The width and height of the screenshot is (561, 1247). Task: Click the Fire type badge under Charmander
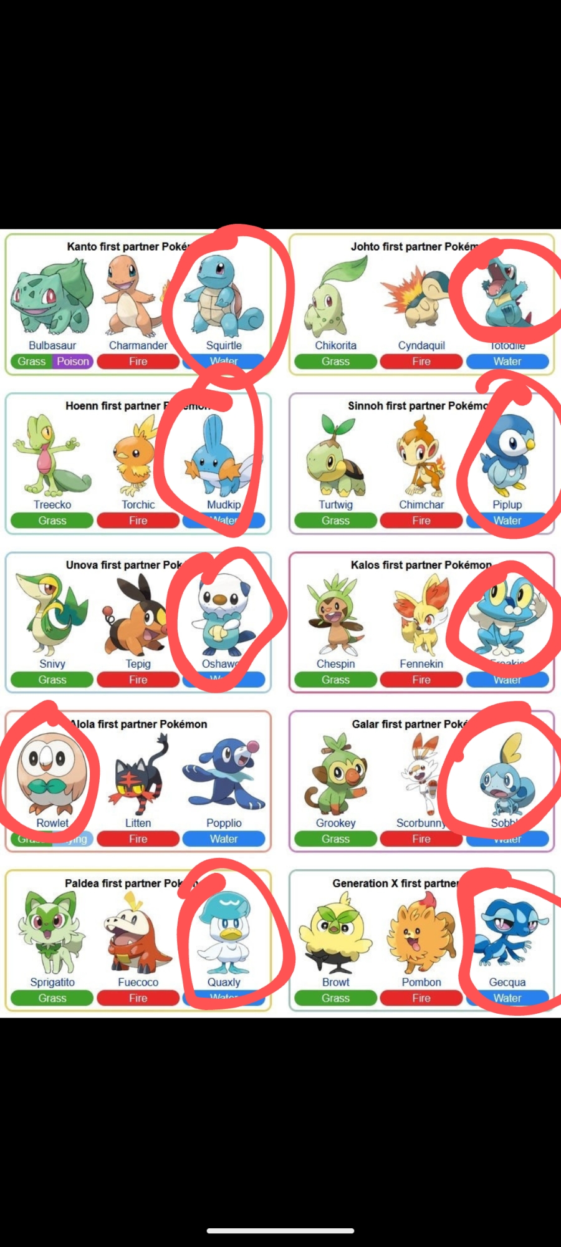(138, 362)
